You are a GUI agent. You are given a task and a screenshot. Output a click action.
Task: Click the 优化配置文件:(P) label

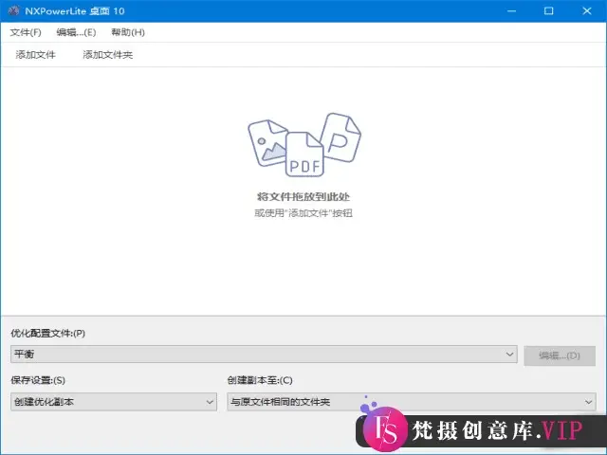pyautogui.click(x=48, y=333)
